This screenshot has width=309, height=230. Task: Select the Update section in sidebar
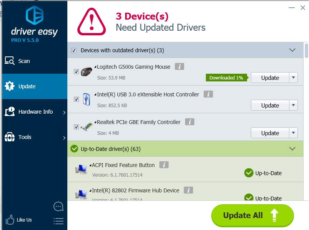pos(35,86)
